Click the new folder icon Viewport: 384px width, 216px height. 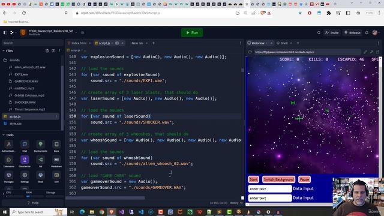tap(53, 50)
